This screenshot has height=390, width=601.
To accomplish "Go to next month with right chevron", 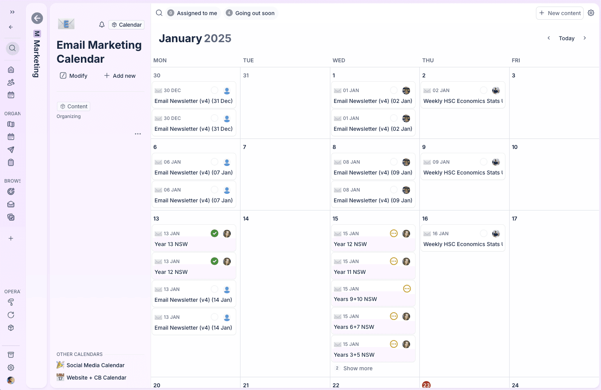I will (x=585, y=38).
